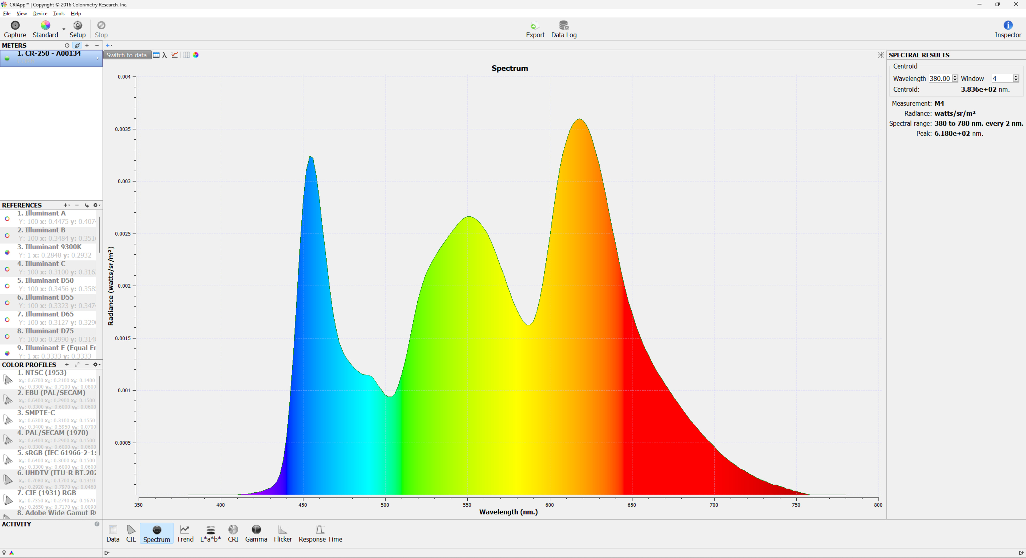The height and width of the screenshot is (558, 1026).
Task: Switch to the CIE tab
Action: pos(131,533)
